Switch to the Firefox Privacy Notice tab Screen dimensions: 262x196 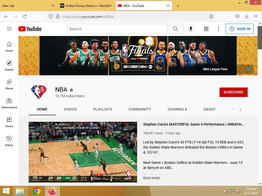pos(86,6)
